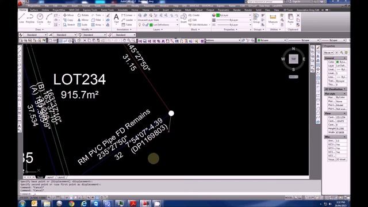
Task: Open the Lot Definitions layer dropdown
Action: coord(177,25)
